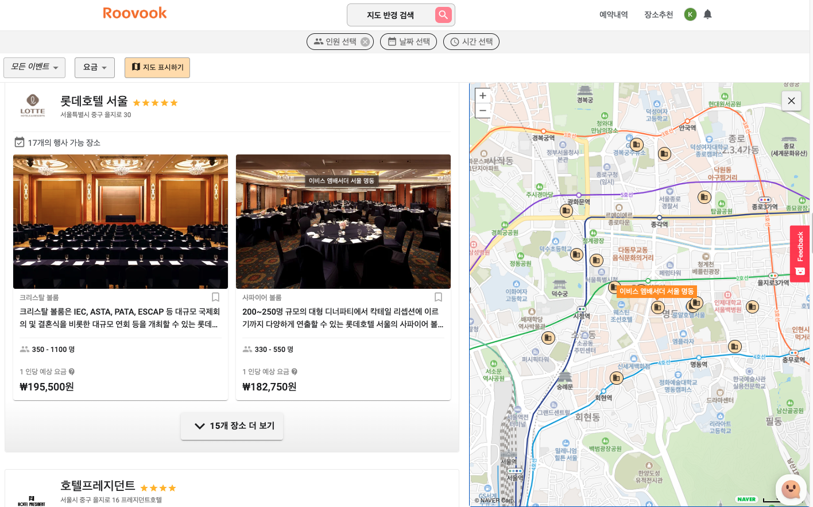The width and height of the screenshot is (813, 507).
Task: Expand 15개 장소 더 보기
Action: (232, 425)
